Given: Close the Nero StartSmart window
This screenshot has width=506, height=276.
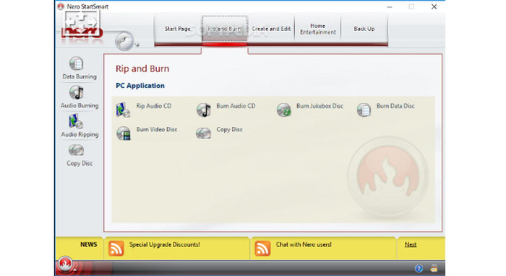Looking at the screenshot, I should point(434,6).
